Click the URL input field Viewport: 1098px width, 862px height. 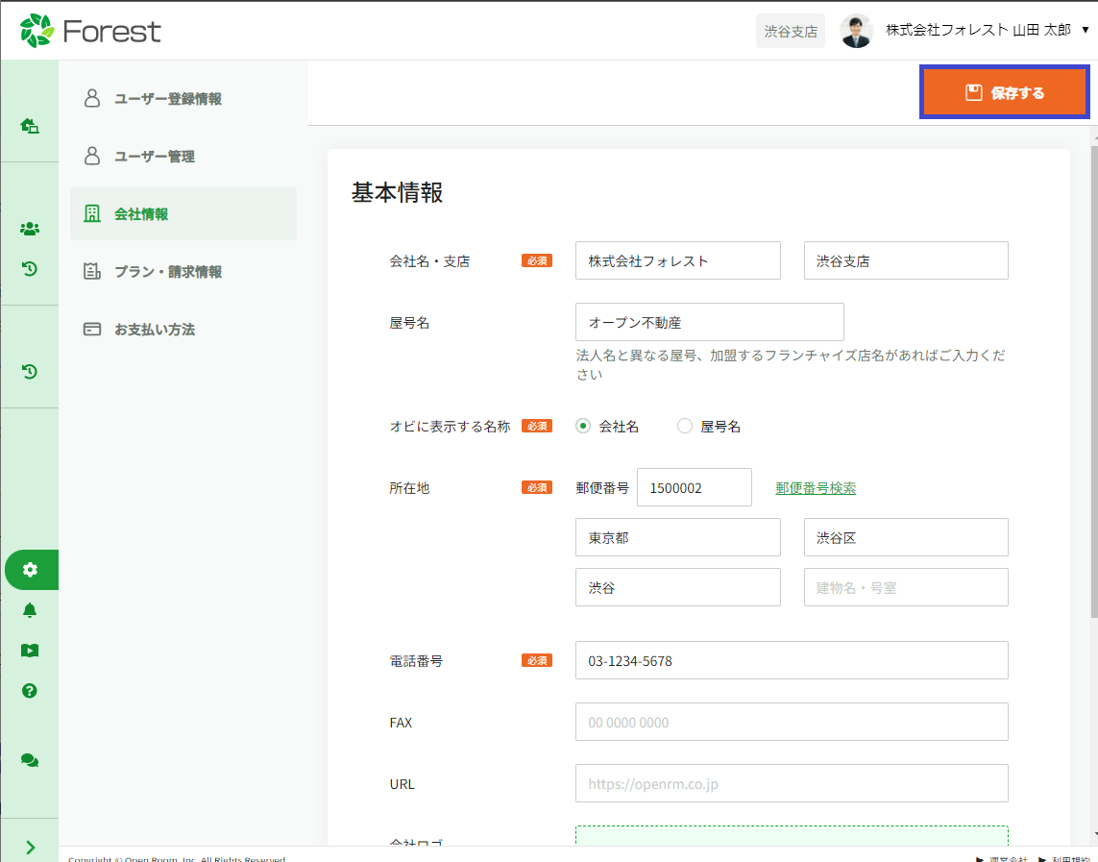point(792,783)
